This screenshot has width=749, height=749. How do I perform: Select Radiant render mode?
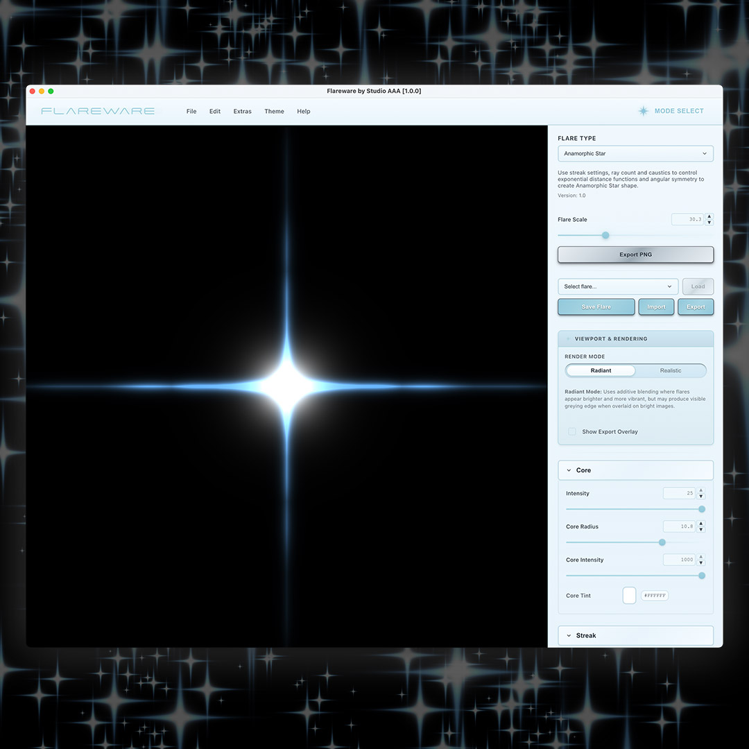coord(601,370)
